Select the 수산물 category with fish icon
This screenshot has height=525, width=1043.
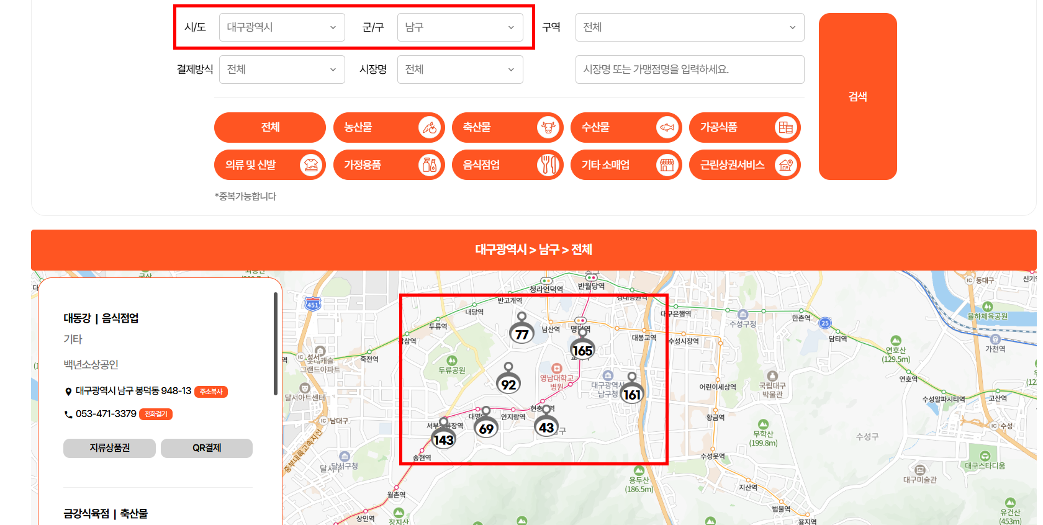626,127
